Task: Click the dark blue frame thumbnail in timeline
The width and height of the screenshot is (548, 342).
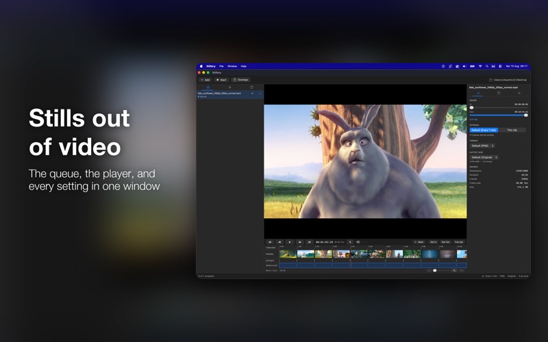Action: click(430, 254)
